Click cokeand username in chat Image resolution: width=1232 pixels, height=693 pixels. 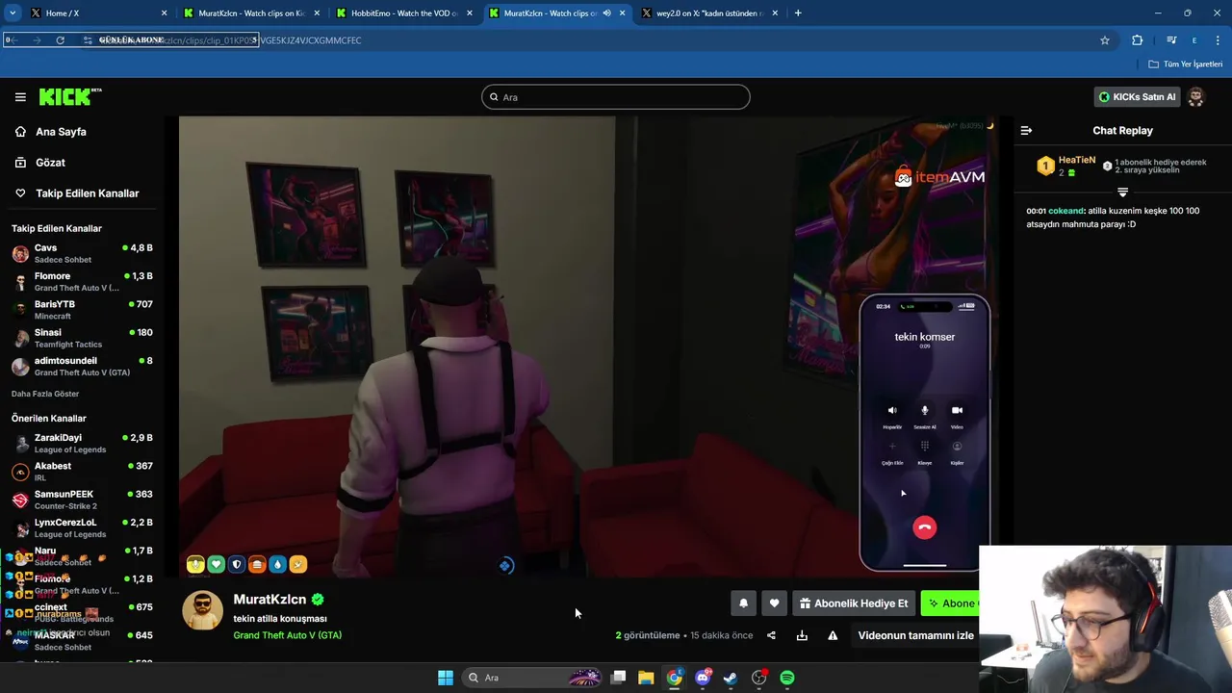(x=1065, y=211)
